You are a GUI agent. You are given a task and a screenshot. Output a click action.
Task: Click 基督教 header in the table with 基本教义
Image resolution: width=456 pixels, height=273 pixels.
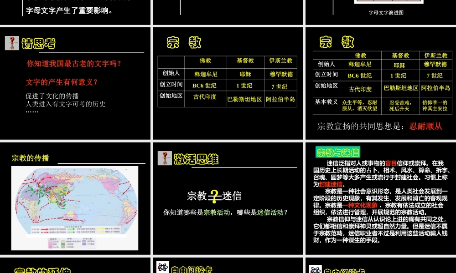pyautogui.click(x=400, y=56)
